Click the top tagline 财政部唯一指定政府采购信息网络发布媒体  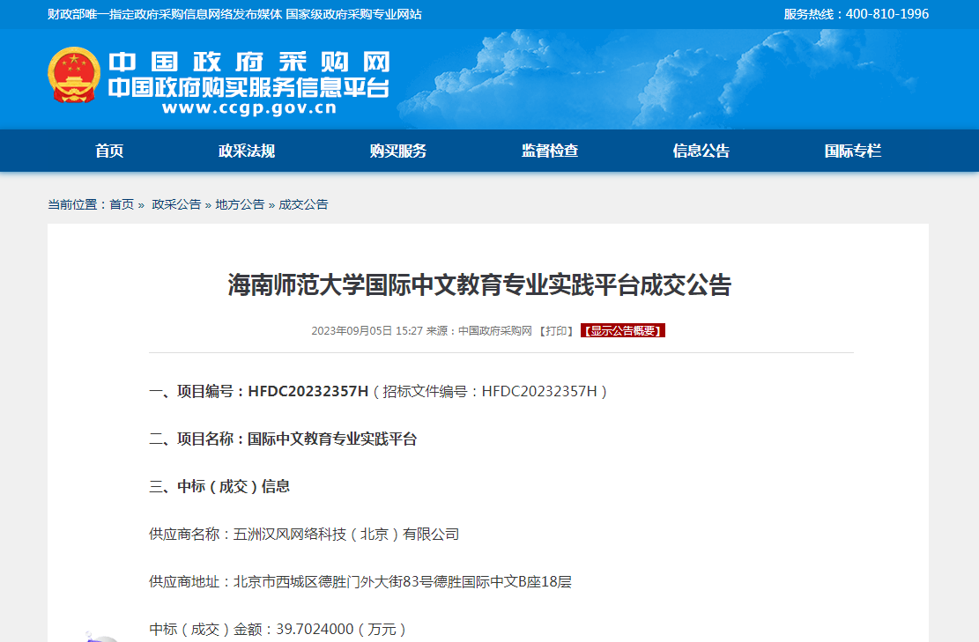pos(165,14)
